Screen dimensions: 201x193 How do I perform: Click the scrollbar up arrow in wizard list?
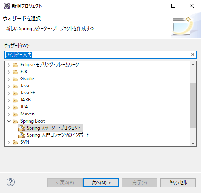pos(193,65)
